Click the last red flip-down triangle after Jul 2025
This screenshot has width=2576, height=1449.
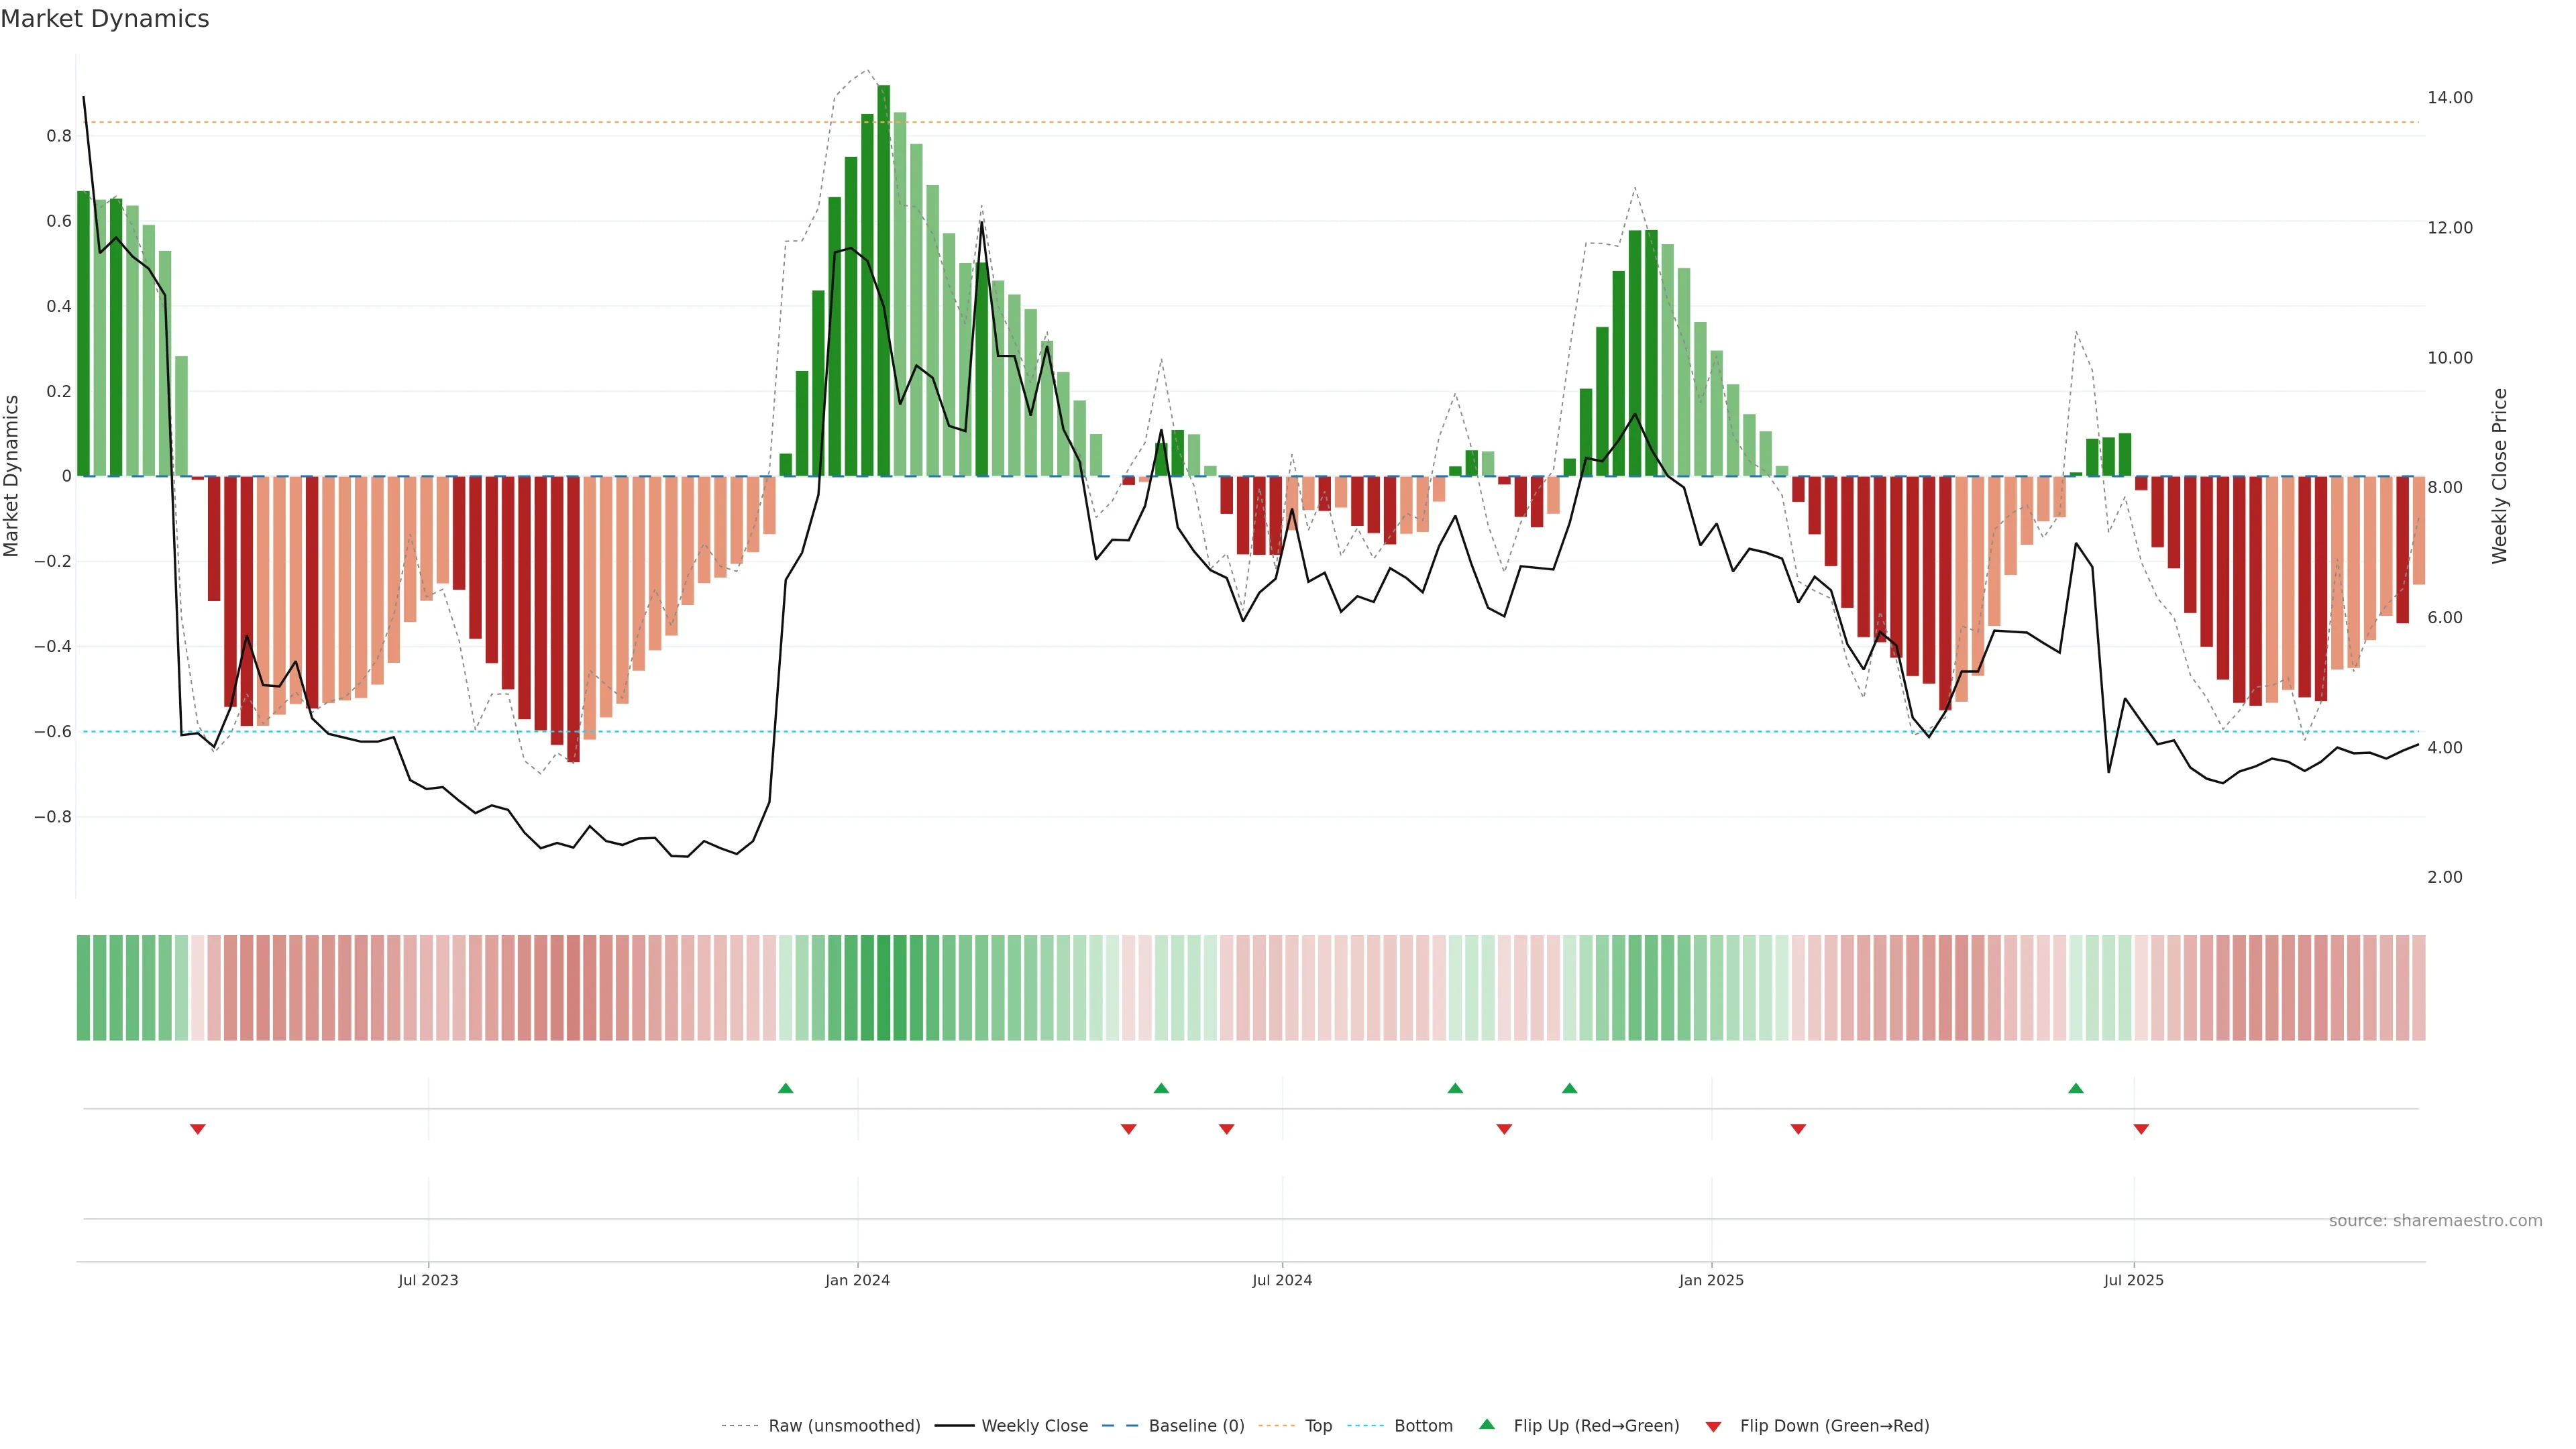pyautogui.click(x=2141, y=1129)
